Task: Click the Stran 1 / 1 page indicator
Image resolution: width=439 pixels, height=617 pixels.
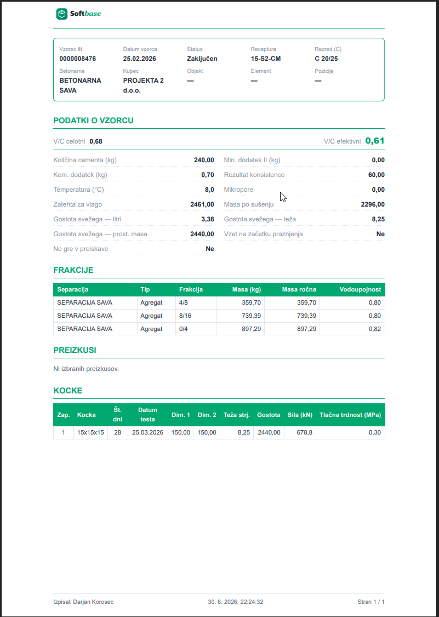Action: pos(371,602)
